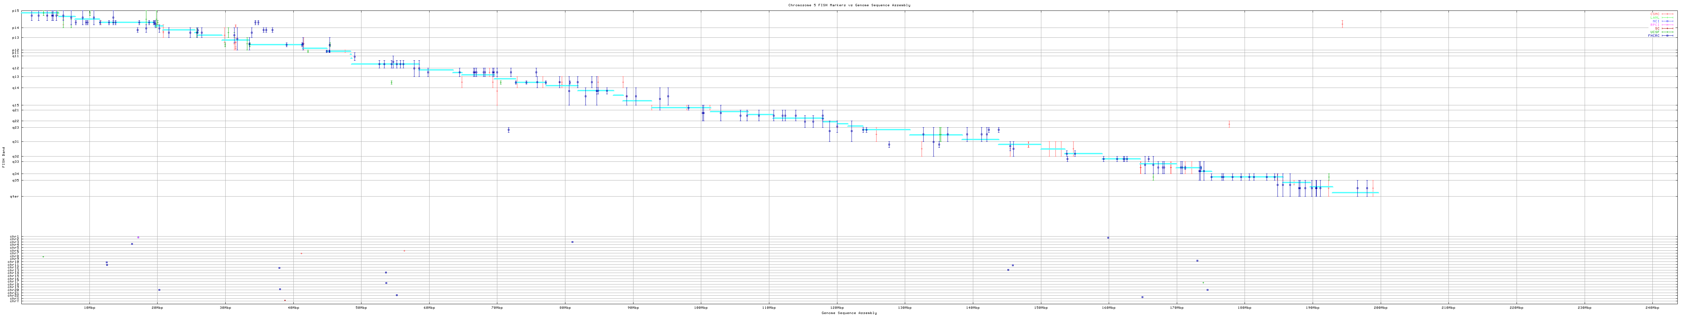The width and height of the screenshot is (1684, 315).
Task: Click the chr1 row label
Action: click(x=14, y=237)
